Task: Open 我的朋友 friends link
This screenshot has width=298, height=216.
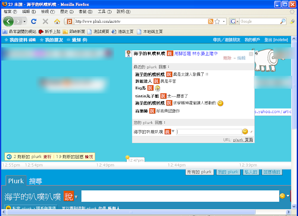Action: pyautogui.click(x=54, y=40)
